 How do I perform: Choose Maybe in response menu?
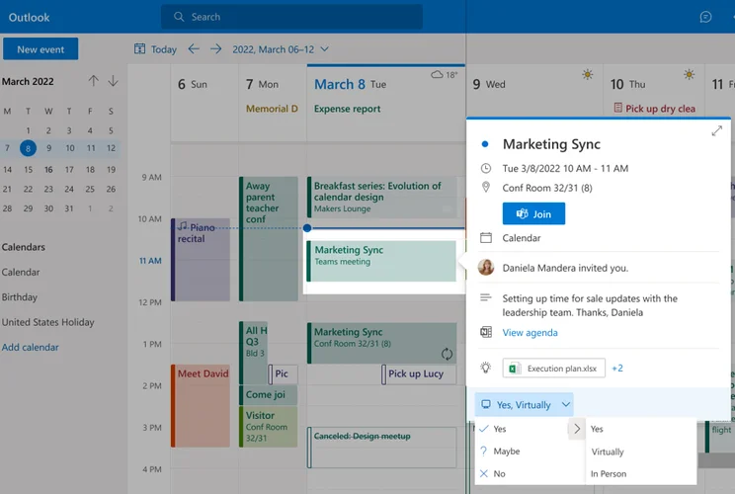[506, 451]
